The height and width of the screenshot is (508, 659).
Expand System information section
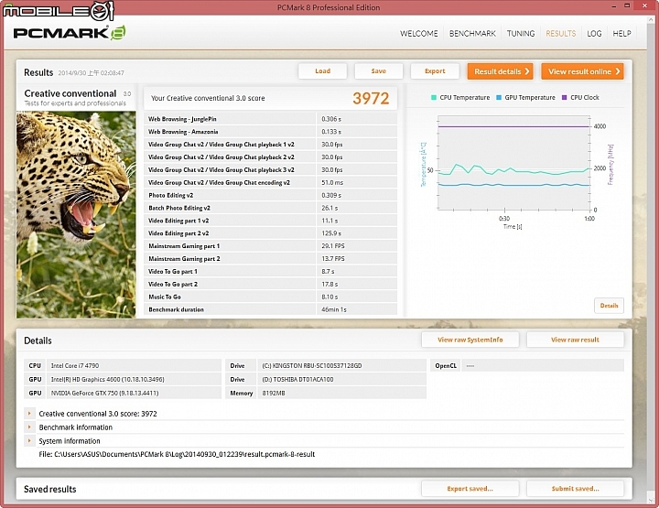[29, 441]
